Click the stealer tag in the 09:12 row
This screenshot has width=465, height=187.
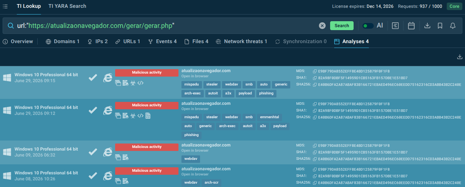pyautogui.click(x=212, y=117)
